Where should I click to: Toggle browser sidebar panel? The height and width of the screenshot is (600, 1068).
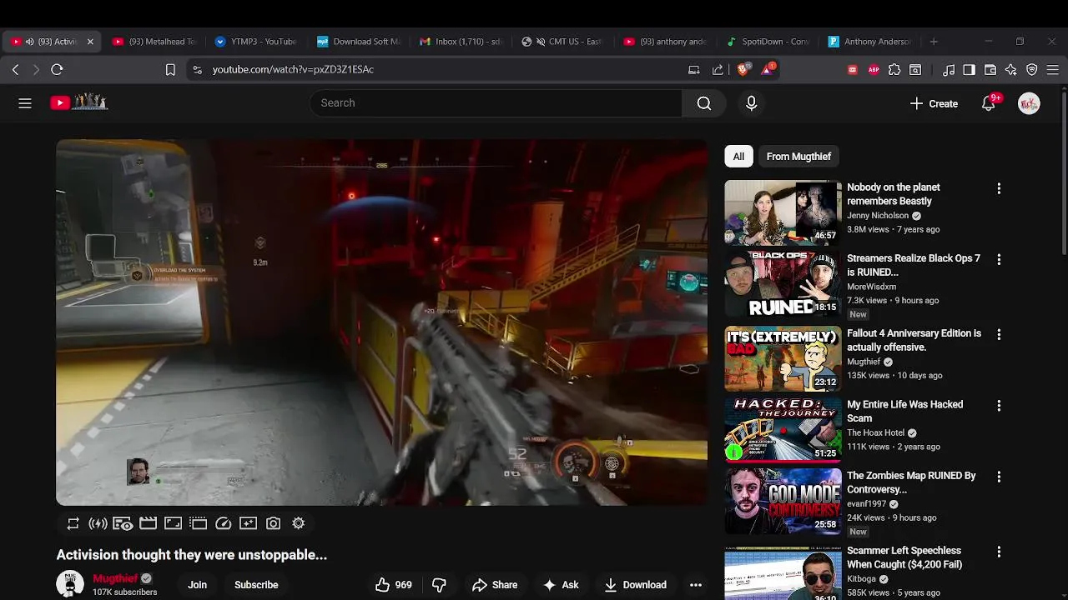[969, 70]
